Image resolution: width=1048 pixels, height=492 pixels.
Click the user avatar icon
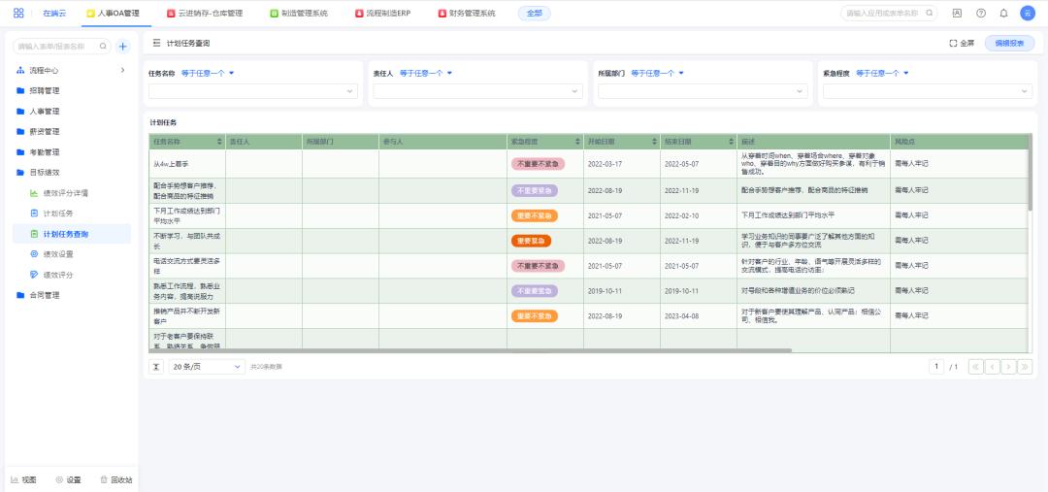click(x=1028, y=14)
